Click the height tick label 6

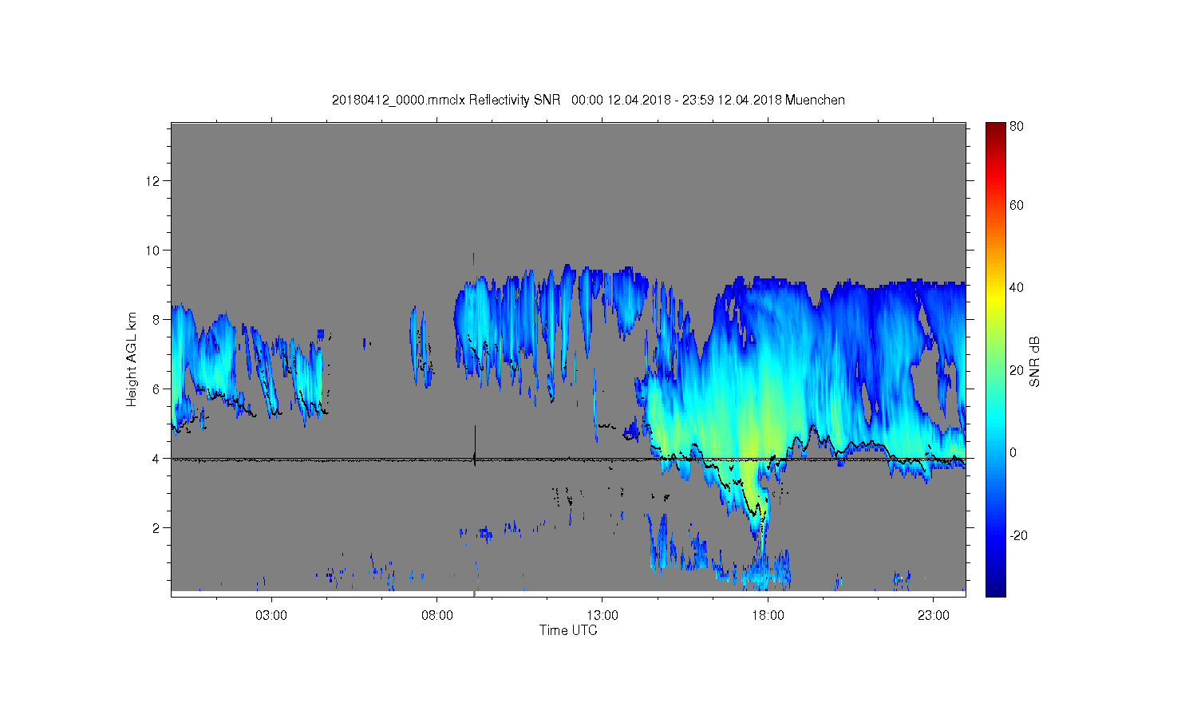click(x=157, y=389)
